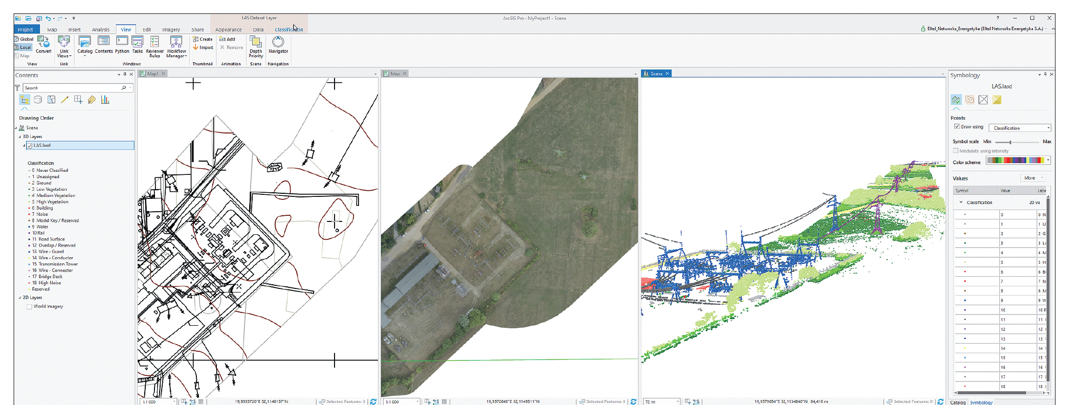Click Import thumbnail

coord(203,48)
